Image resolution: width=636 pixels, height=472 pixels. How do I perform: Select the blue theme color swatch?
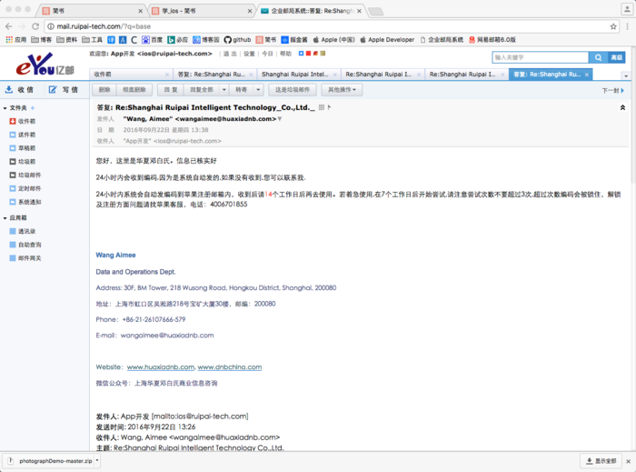coord(301,53)
